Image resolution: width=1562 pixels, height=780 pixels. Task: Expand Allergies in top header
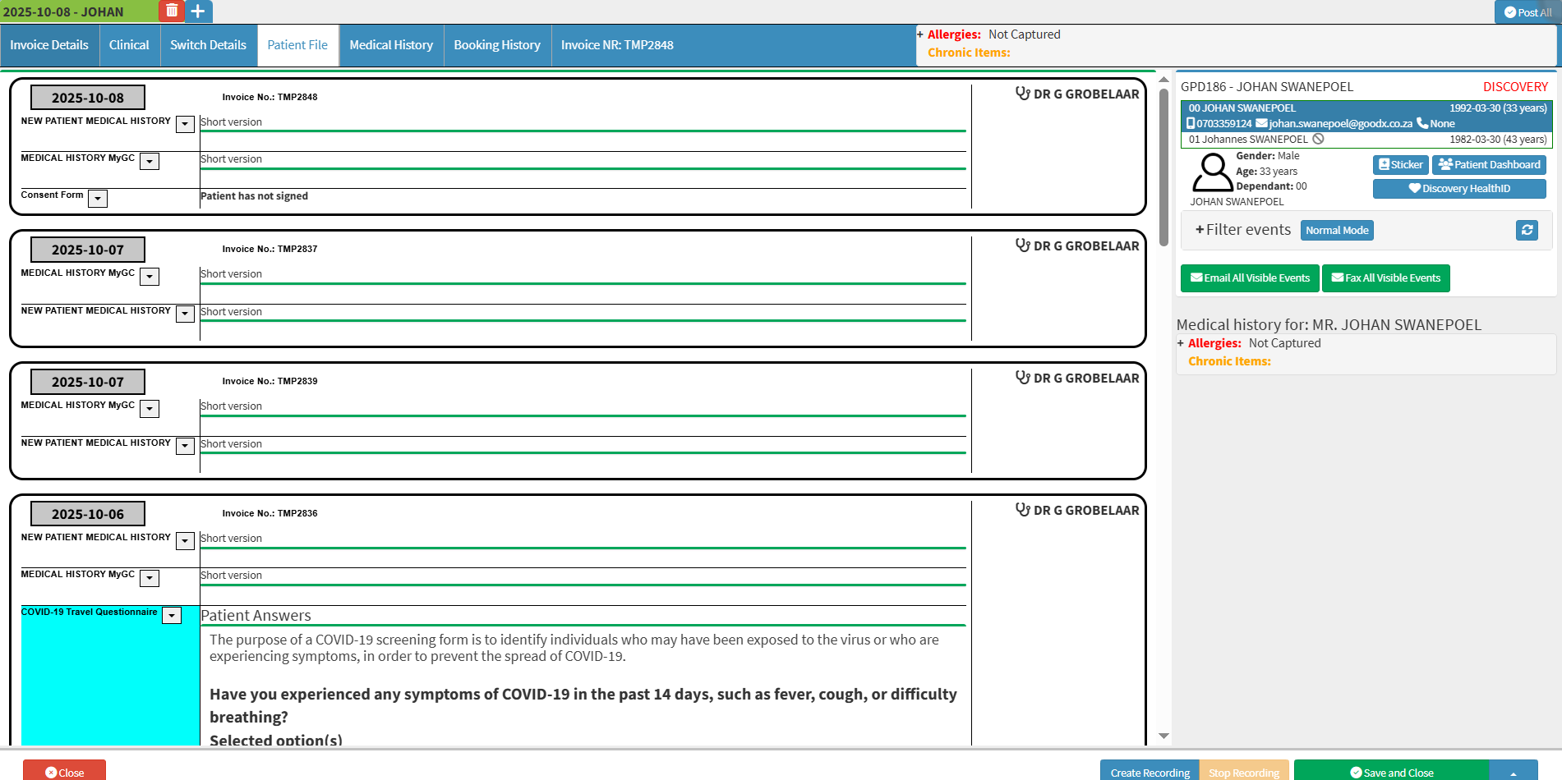pyautogui.click(x=920, y=34)
